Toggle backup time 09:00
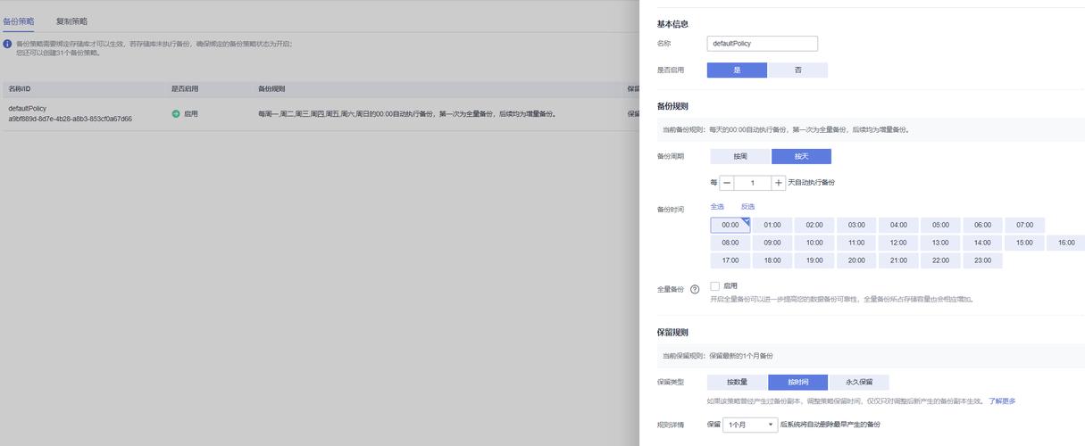1085x446 pixels. (x=772, y=243)
